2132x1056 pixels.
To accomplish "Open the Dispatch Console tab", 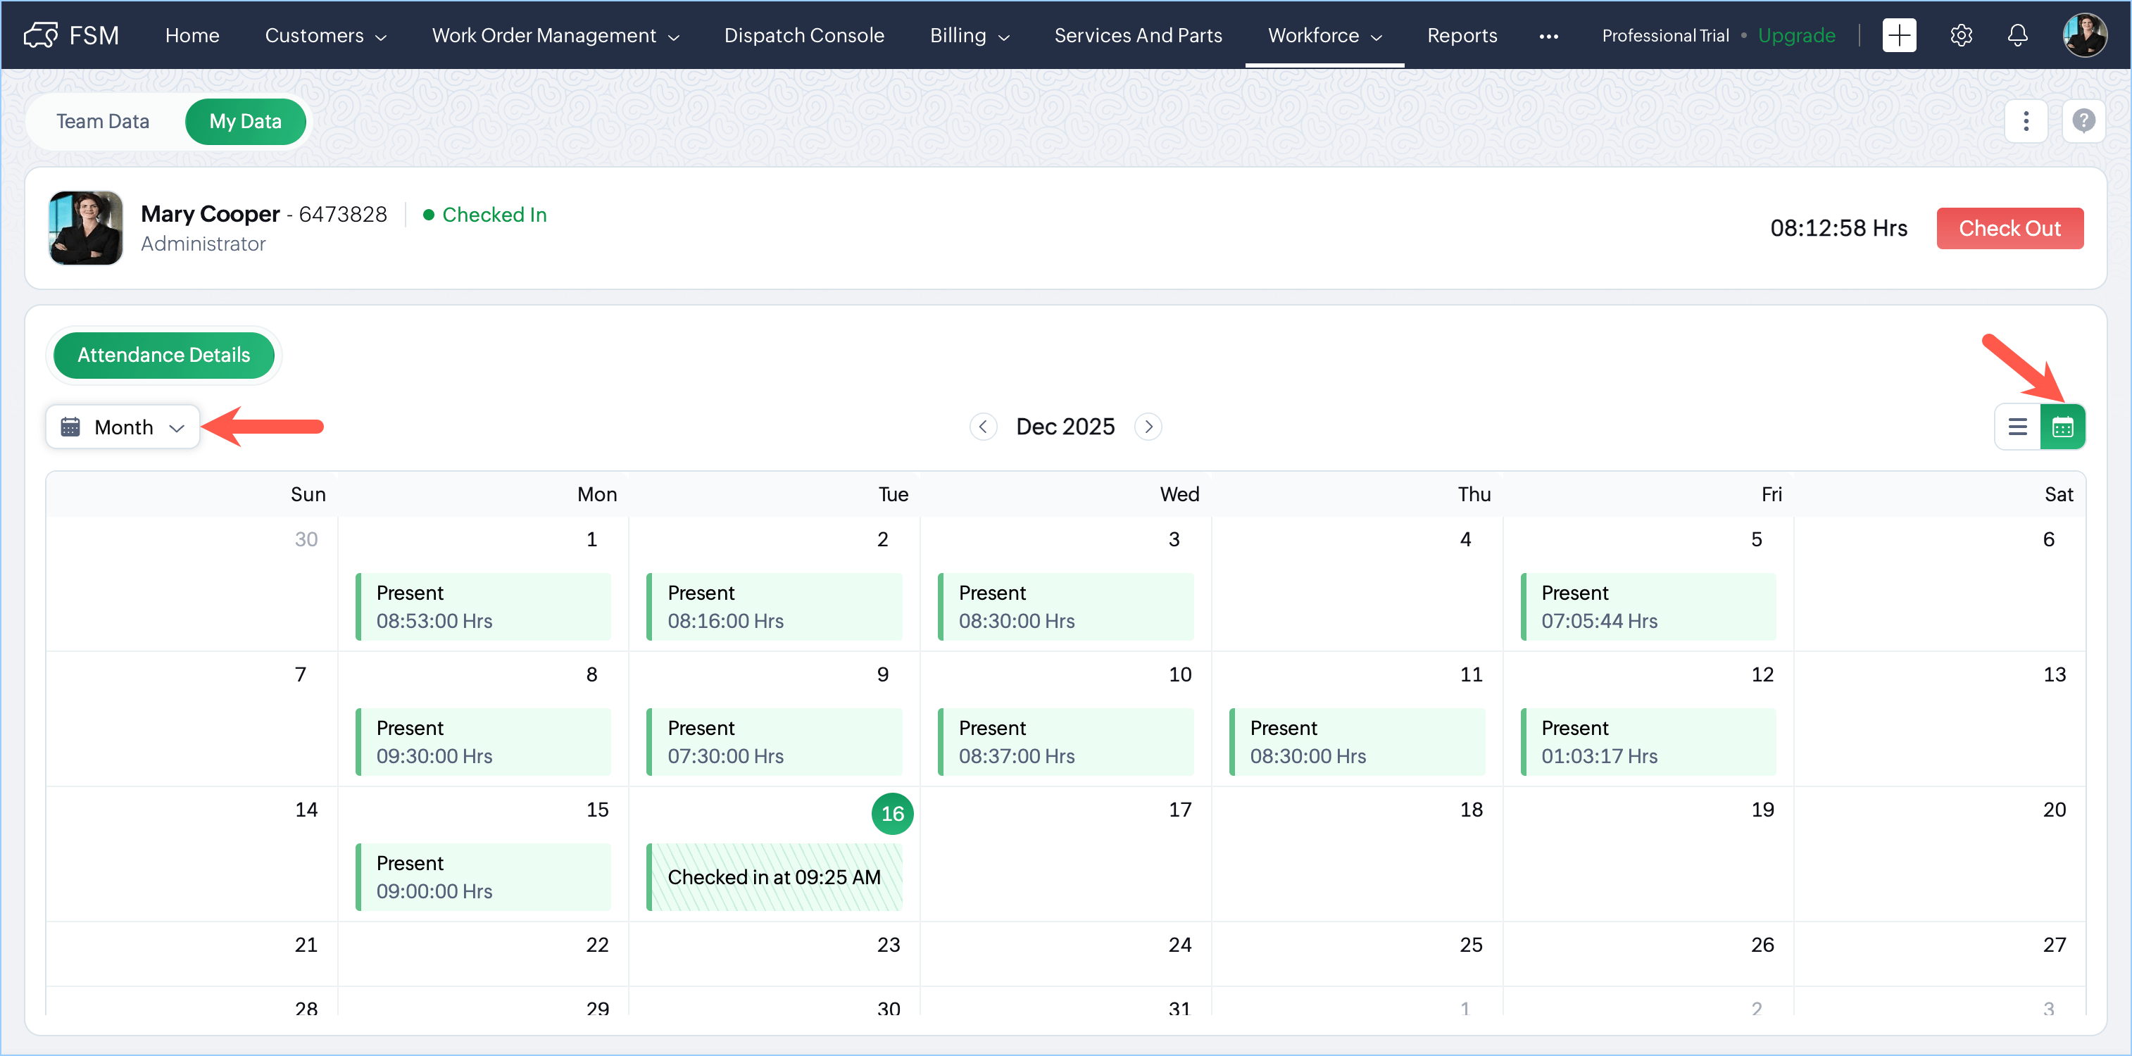I will tap(803, 36).
